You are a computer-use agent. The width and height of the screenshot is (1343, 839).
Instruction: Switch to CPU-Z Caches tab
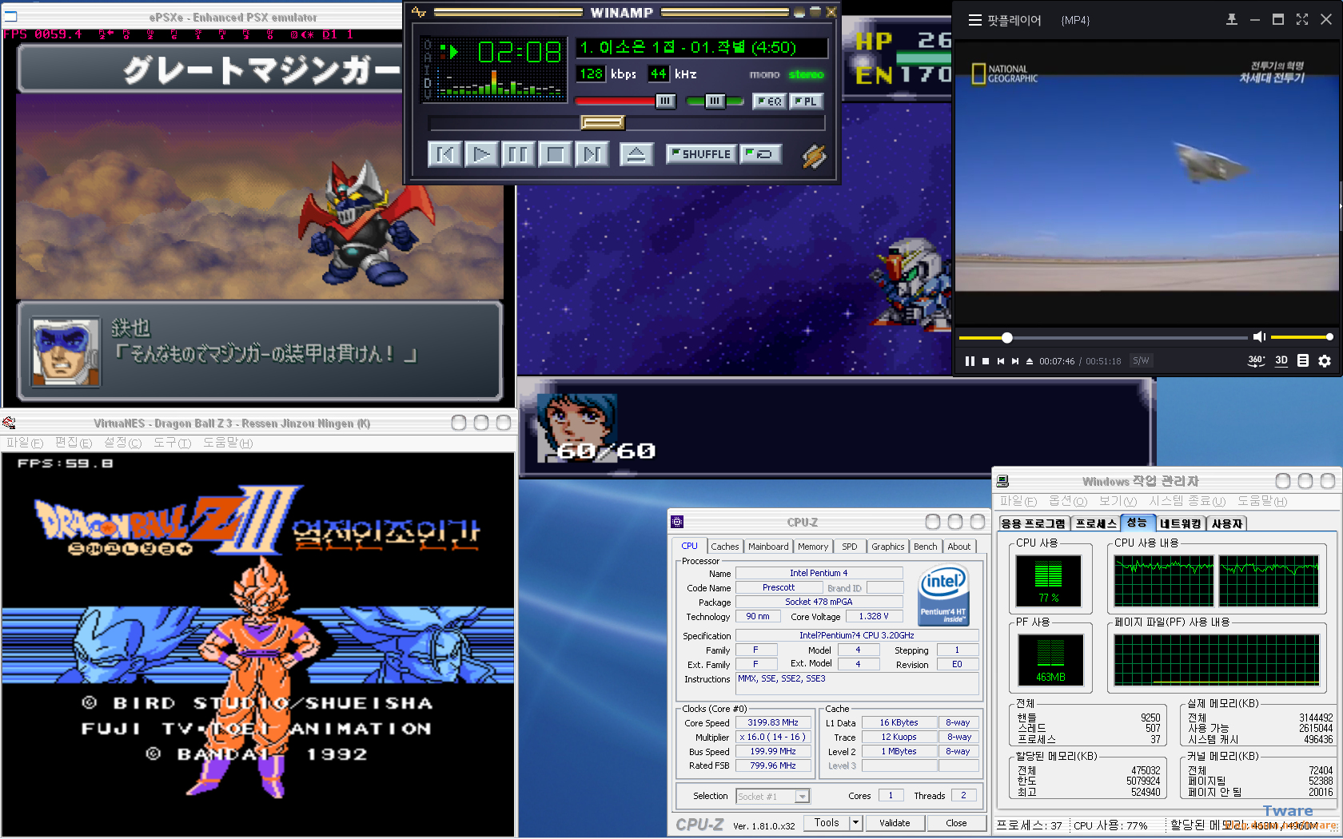point(725,547)
